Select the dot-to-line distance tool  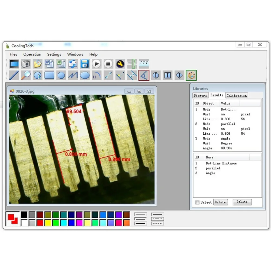tap(120, 75)
